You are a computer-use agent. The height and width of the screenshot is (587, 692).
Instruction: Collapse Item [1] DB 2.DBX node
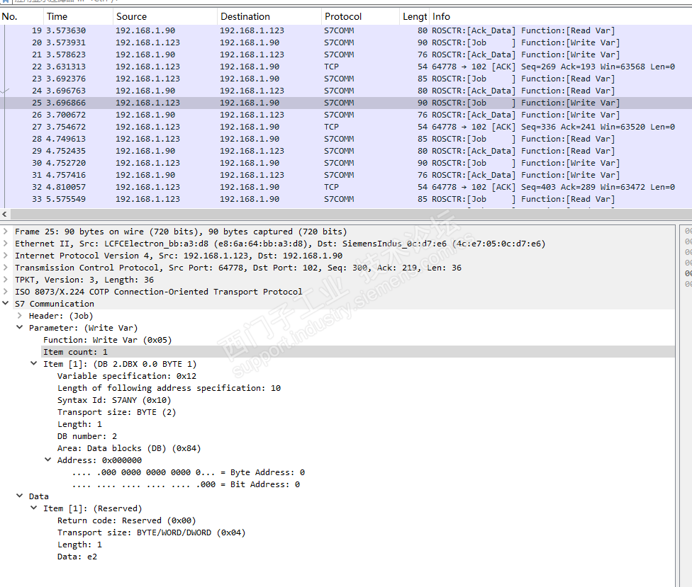[x=34, y=364]
